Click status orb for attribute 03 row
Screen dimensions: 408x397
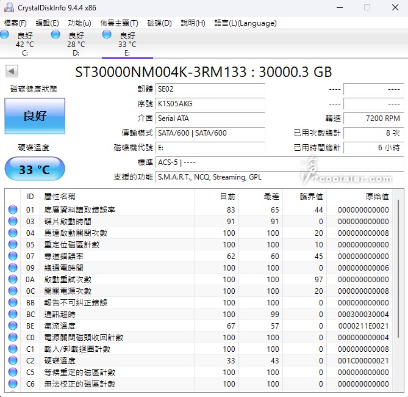point(13,221)
